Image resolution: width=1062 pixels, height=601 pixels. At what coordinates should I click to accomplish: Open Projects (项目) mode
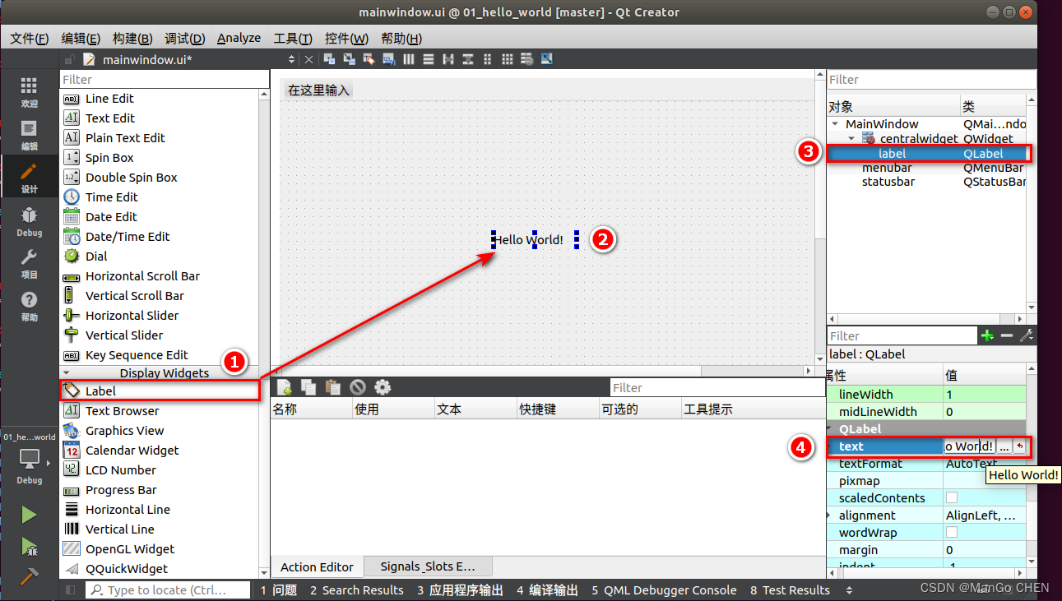click(x=29, y=263)
